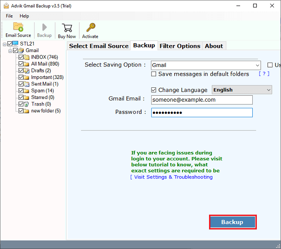Uncheck the Important (328) checkbox
This screenshot has height=249, width=281.
tap(21, 77)
